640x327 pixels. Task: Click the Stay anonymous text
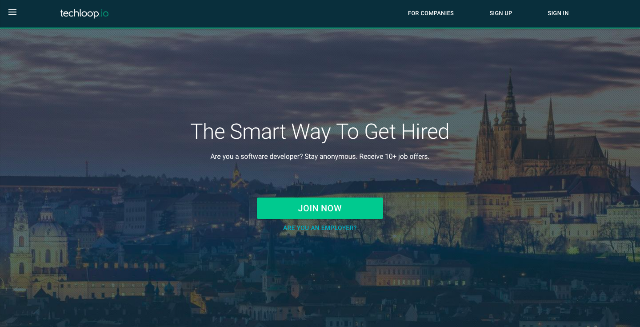(x=331, y=157)
